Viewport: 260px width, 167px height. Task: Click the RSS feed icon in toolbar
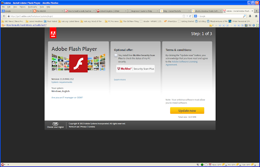pos(3,25)
